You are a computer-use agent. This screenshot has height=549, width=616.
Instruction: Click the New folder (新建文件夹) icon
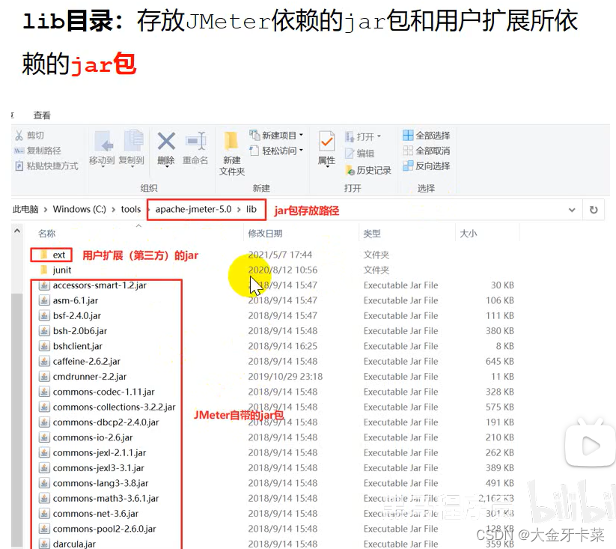231,142
